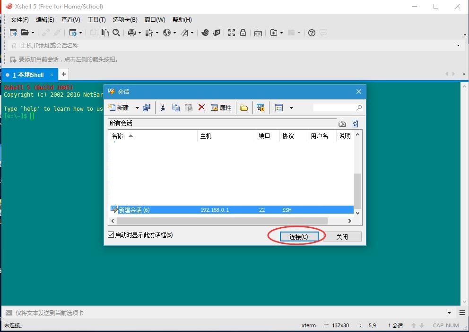Open the 编辑(E) menu

coord(45,20)
